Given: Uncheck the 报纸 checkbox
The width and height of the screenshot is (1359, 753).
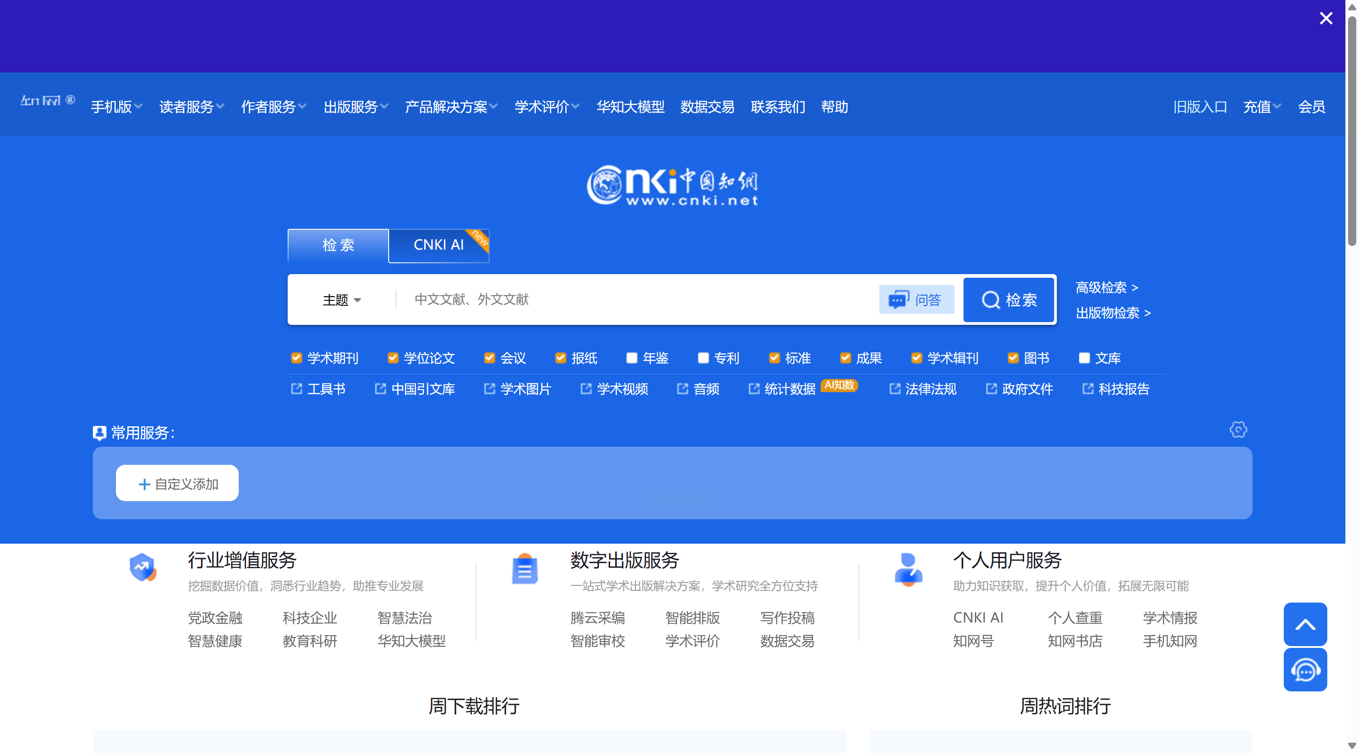Looking at the screenshot, I should click(x=561, y=358).
